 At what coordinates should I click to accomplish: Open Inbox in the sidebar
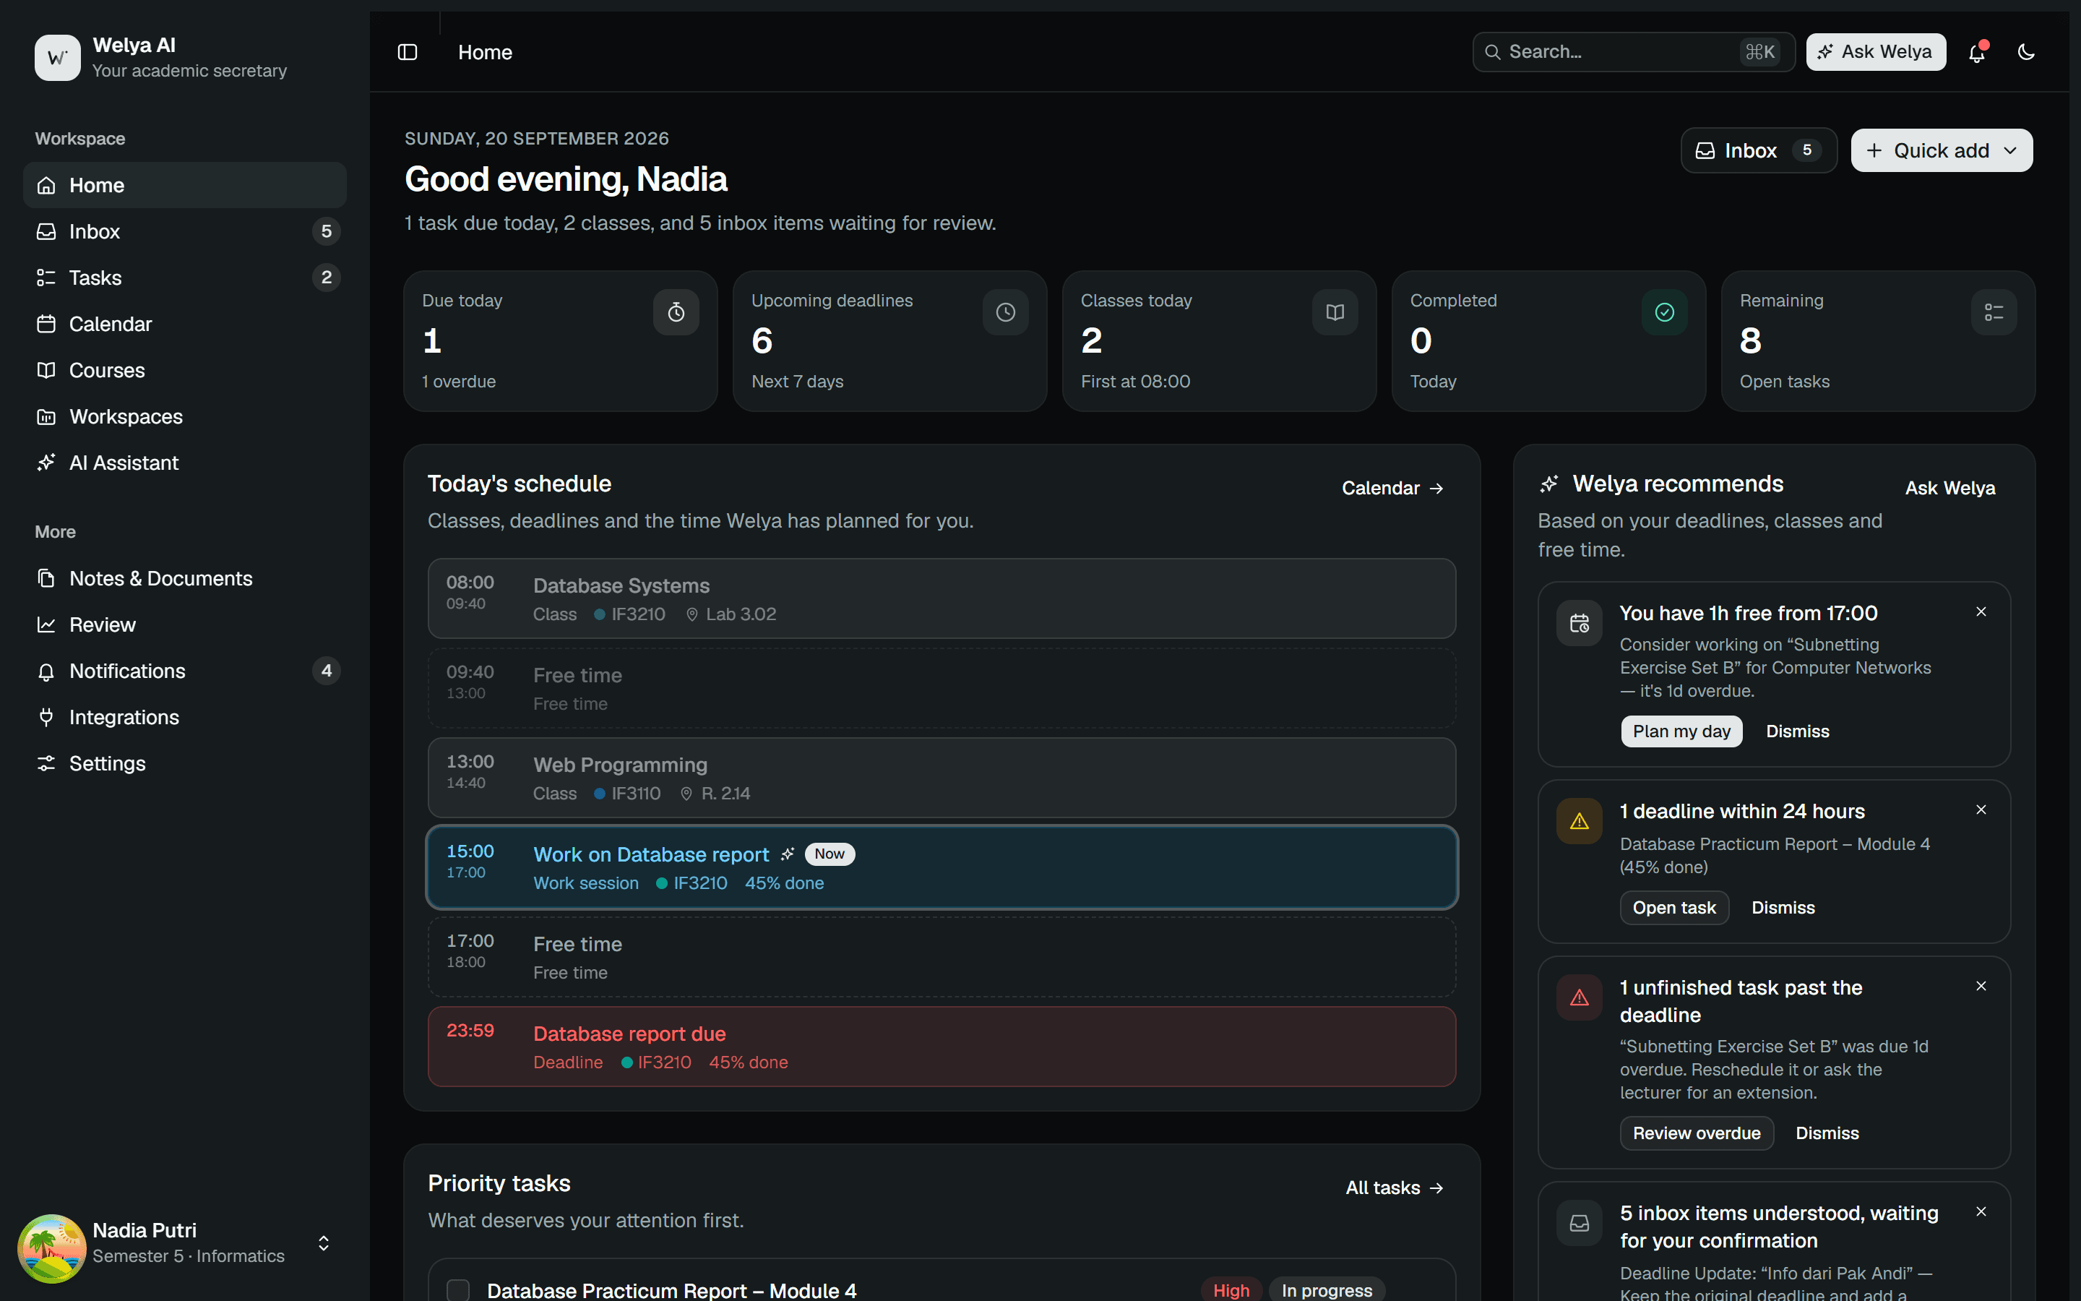185,231
